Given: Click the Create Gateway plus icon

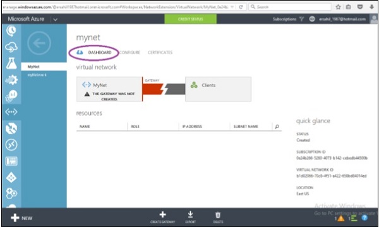Looking at the screenshot, I should point(163,214).
